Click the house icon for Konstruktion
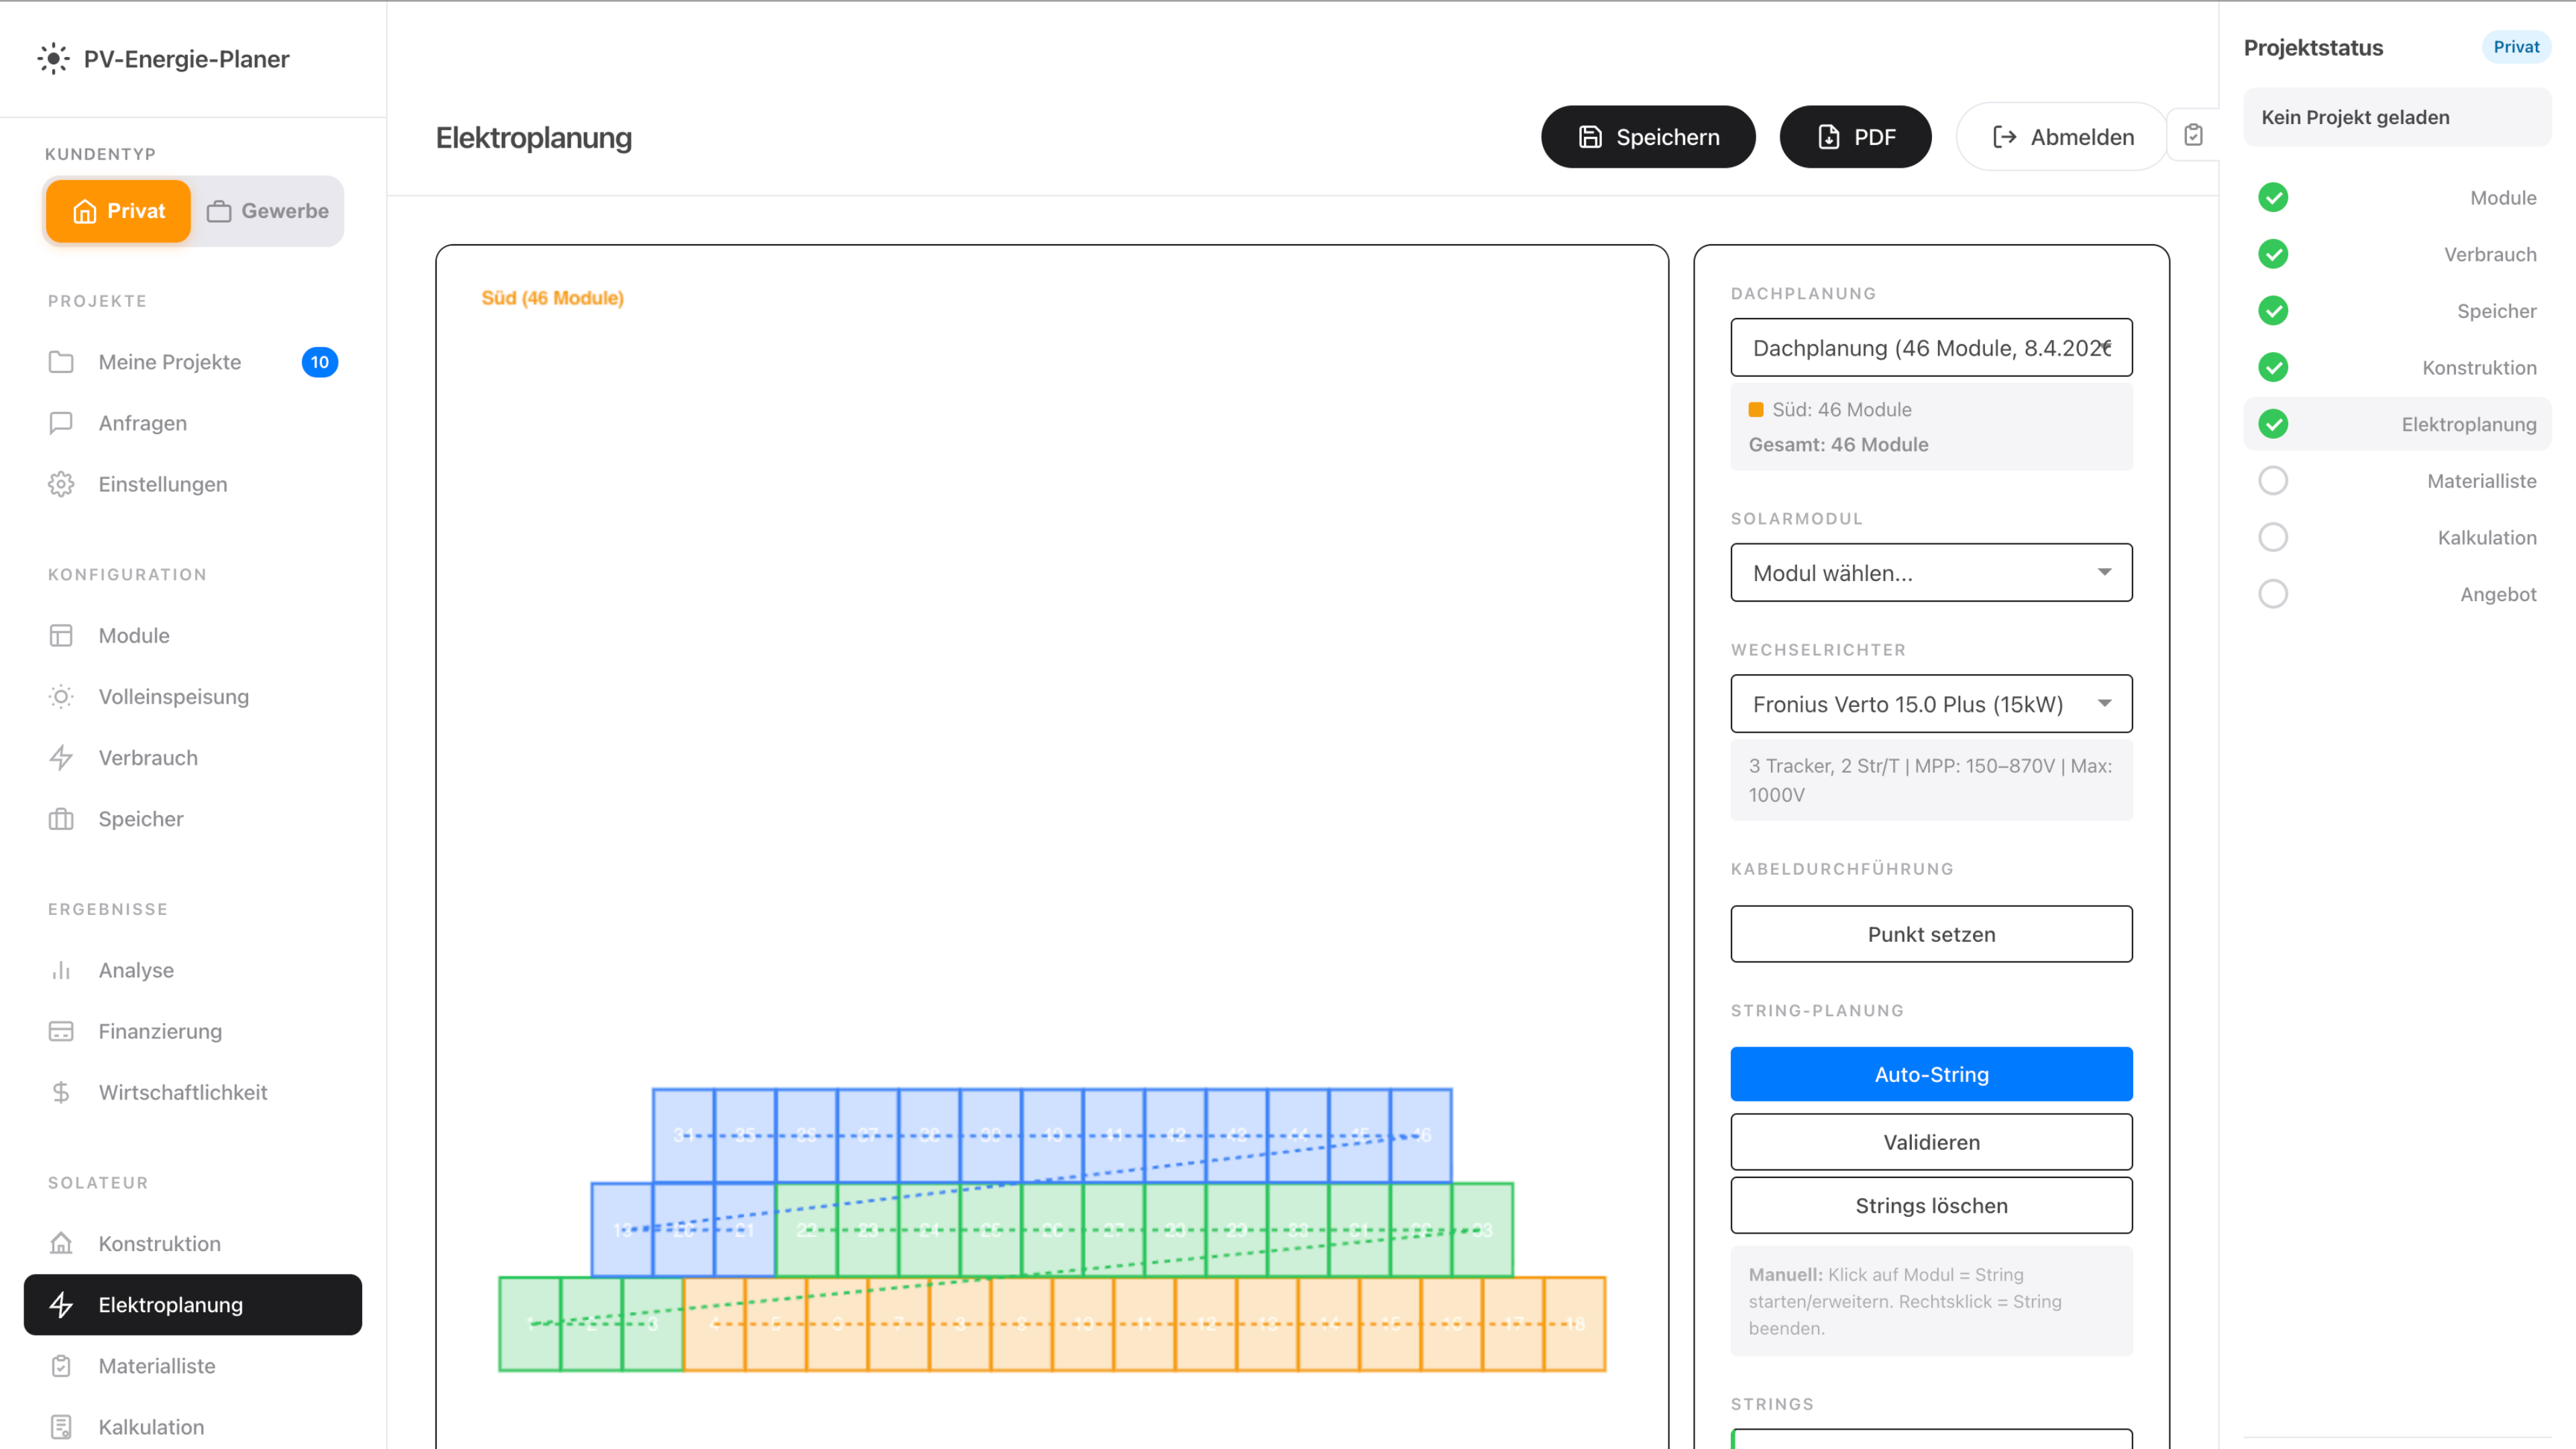The height and width of the screenshot is (1449, 2576). click(61, 1243)
